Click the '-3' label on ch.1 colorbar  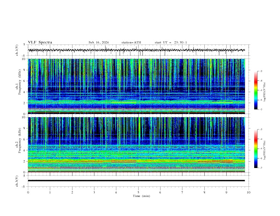coord(261,71)
